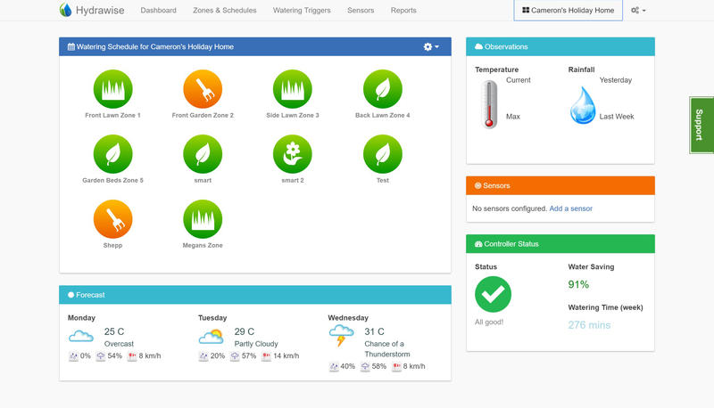Open the Cameron's Holiday Home controller selector
The image size is (714, 408).
(x=569, y=10)
